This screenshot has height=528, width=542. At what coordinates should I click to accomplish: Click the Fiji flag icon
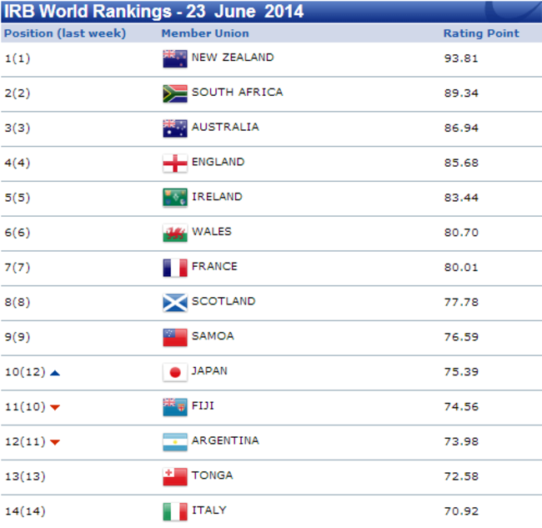click(175, 407)
